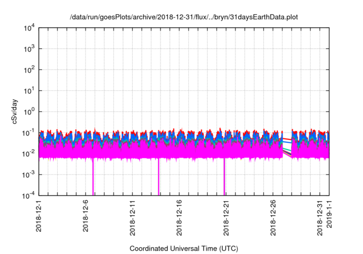Click the magenta dropout spike near 2018-12-14
Screen dimensions: 363x254
[159, 177]
